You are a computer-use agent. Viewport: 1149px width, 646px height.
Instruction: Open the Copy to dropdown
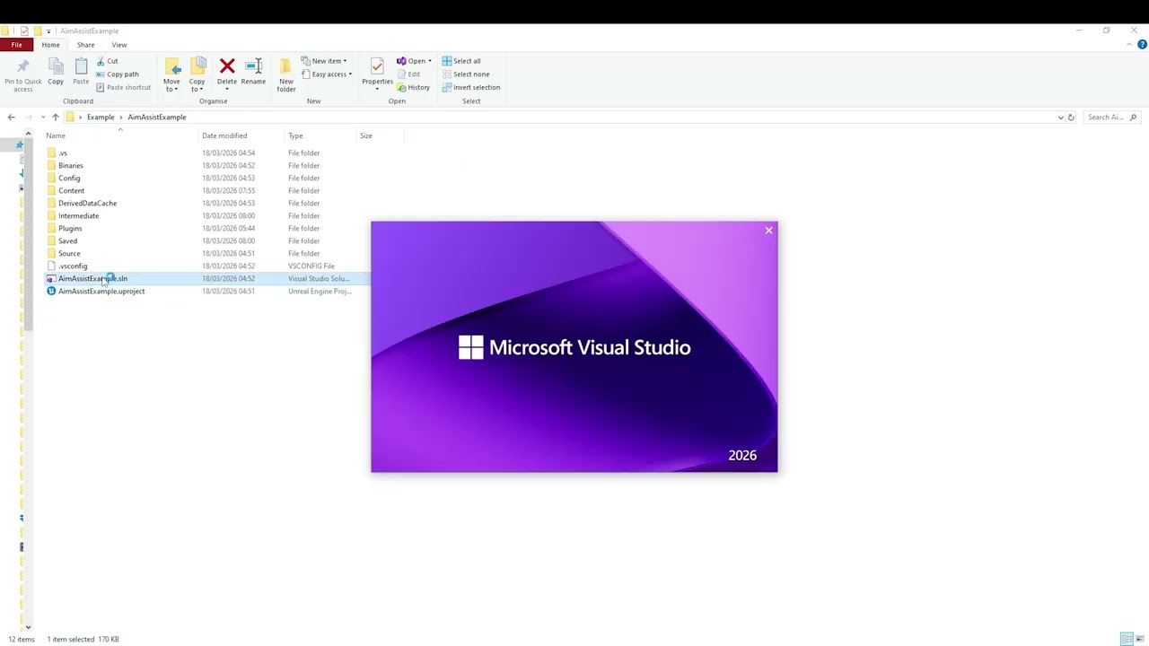click(197, 74)
